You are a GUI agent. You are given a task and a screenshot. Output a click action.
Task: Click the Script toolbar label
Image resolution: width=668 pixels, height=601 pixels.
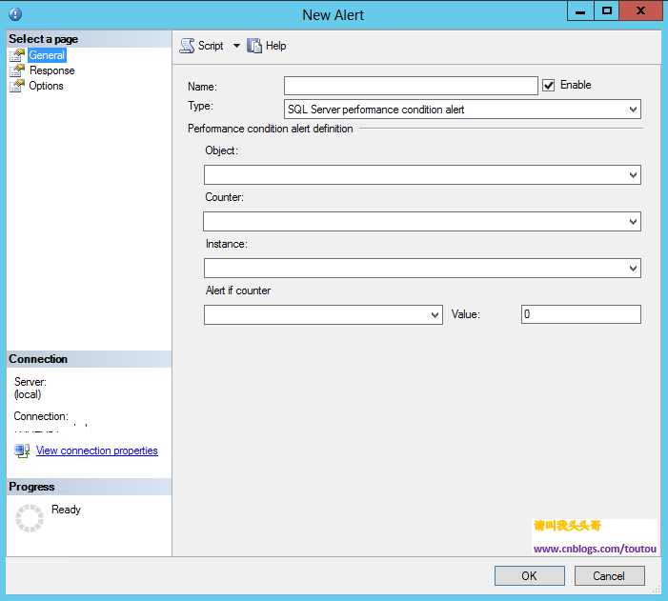click(x=211, y=46)
